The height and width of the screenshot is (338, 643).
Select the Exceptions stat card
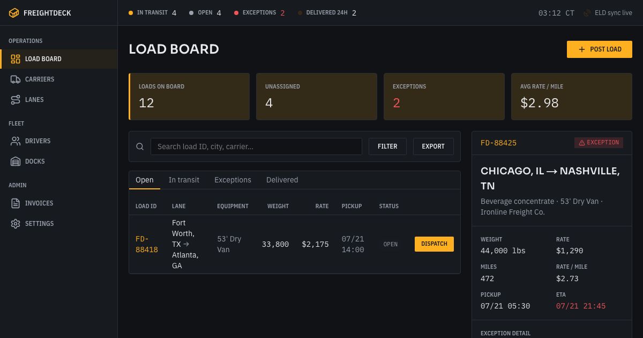pos(444,97)
